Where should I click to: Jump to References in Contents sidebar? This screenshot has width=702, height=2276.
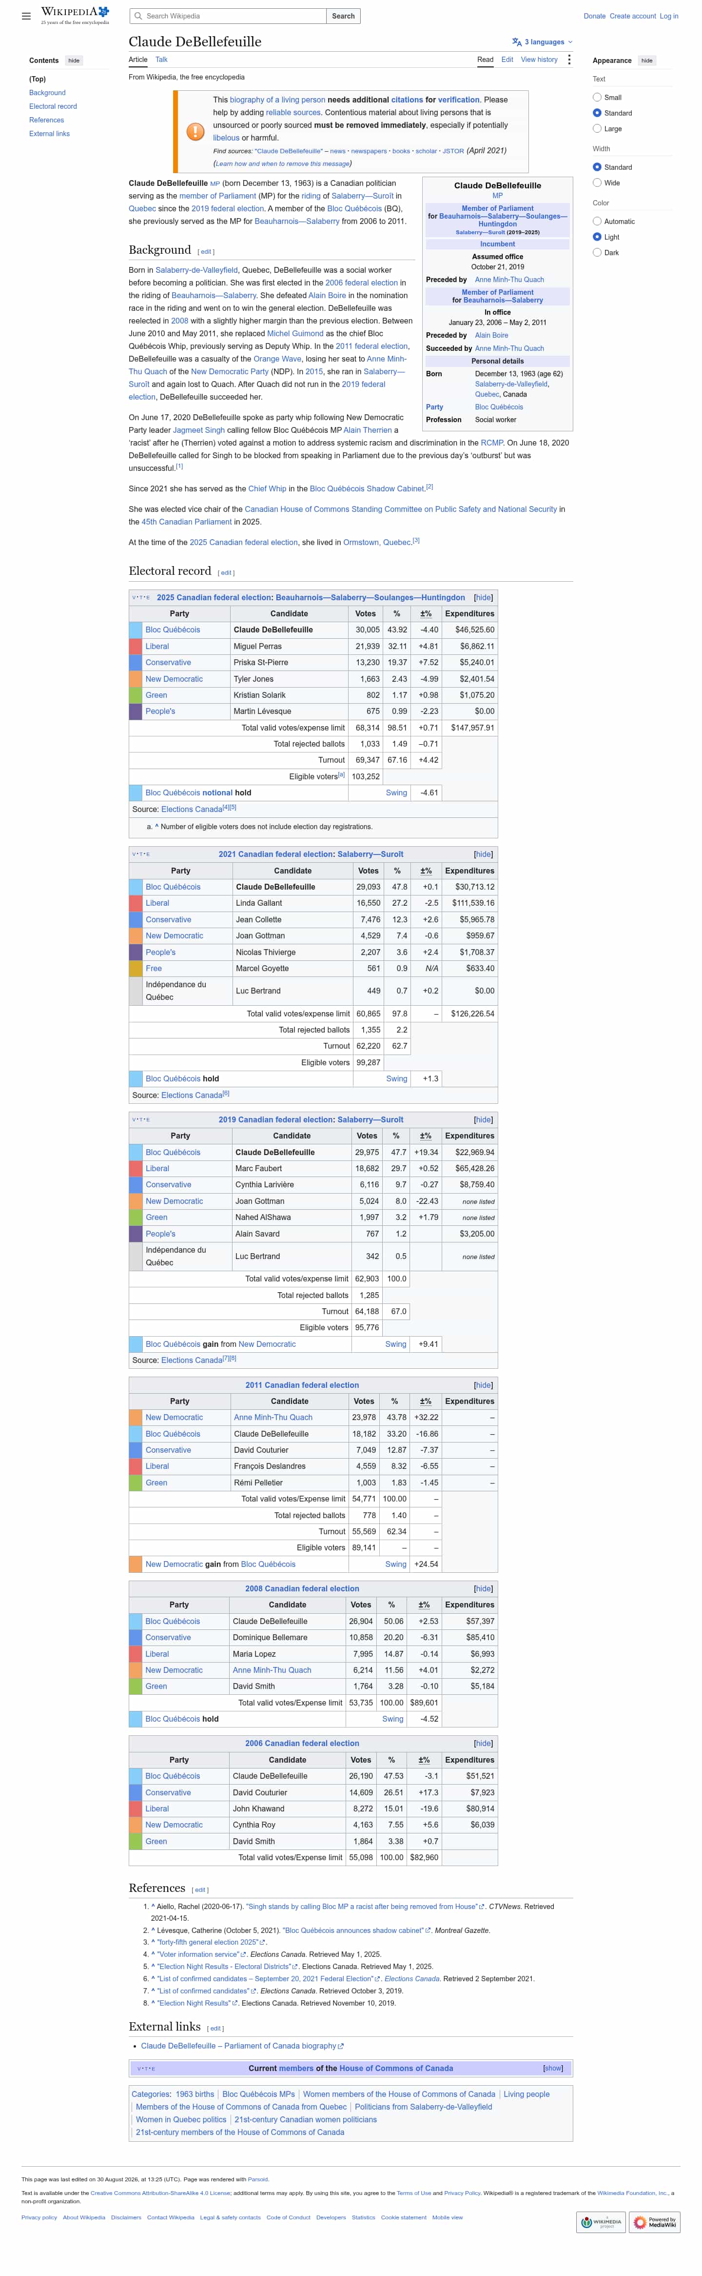pos(46,120)
